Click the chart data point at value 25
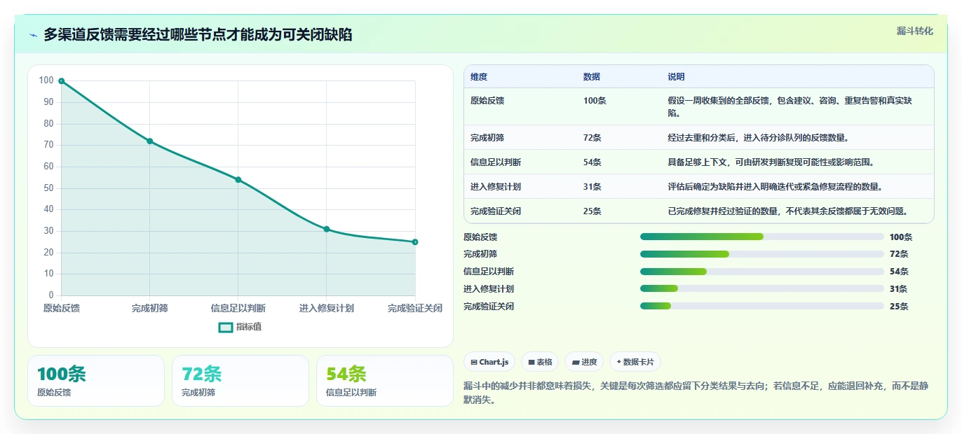The image size is (962, 434). pyautogui.click(x=415, y=242)
